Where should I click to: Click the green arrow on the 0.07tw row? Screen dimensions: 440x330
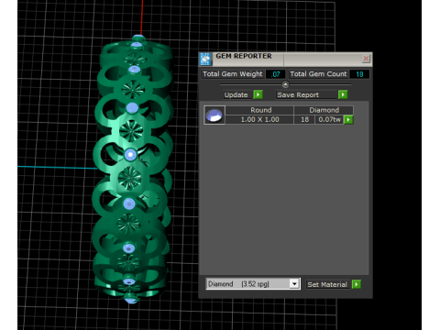point(348,119)
